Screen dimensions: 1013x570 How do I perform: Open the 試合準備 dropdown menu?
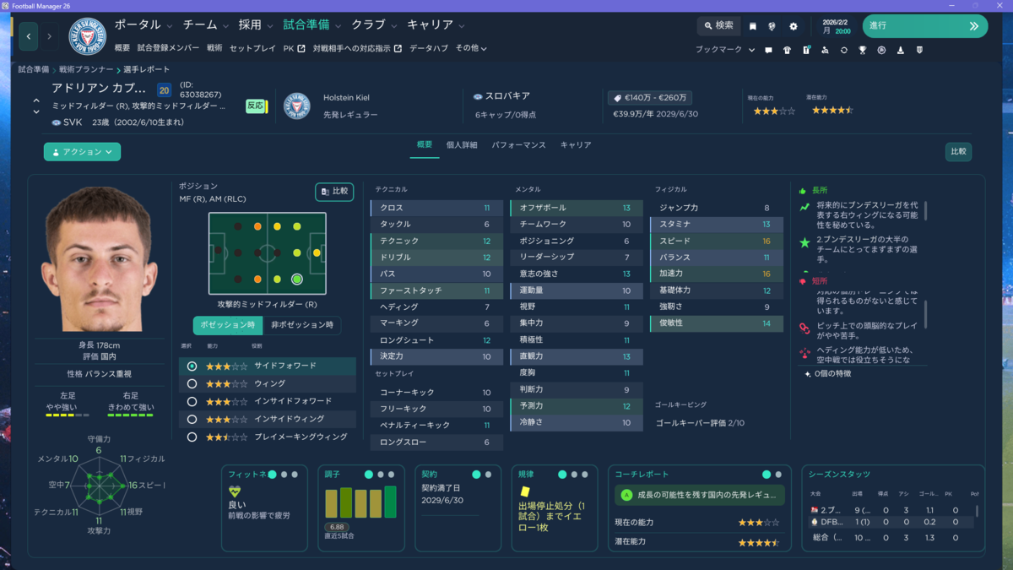pos(312,25)
